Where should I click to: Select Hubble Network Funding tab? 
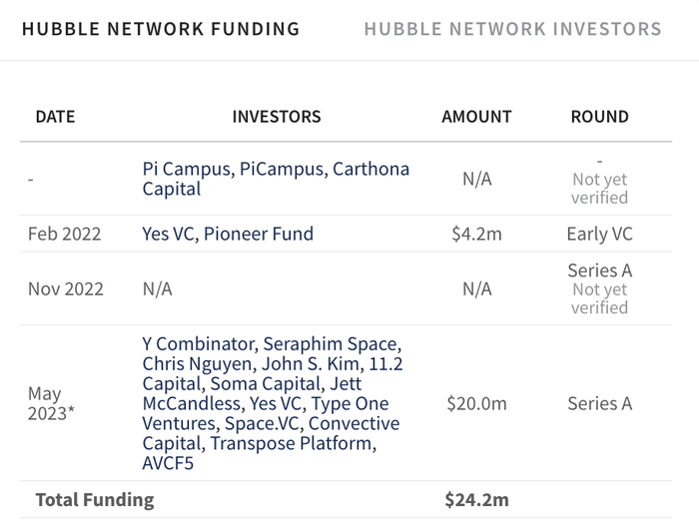click(x=161, y=29)
